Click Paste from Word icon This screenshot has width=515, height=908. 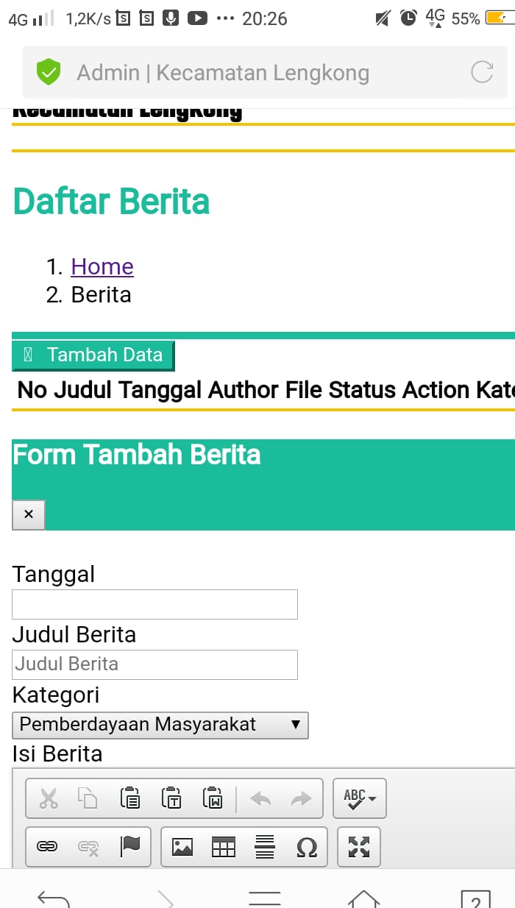[x=213, y=798]
